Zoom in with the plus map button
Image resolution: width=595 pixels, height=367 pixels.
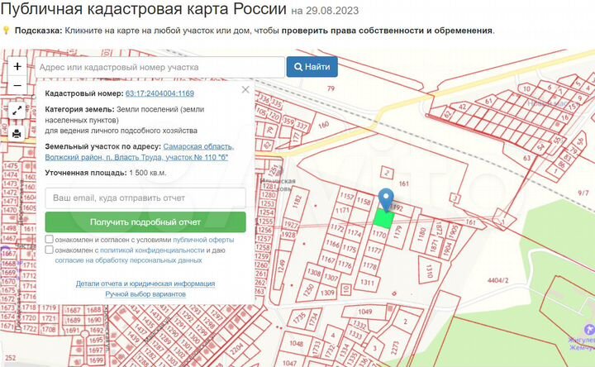point(17,66)
